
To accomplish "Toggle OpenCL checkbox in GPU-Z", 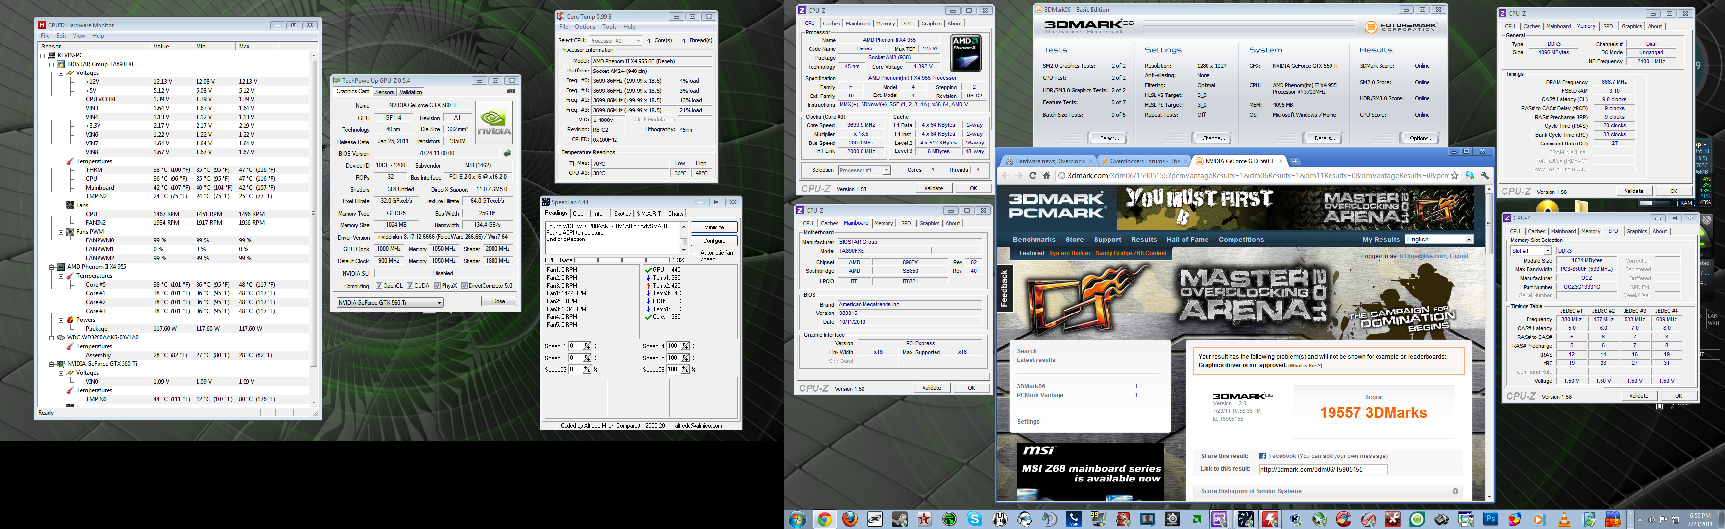I will pos(379,286).
